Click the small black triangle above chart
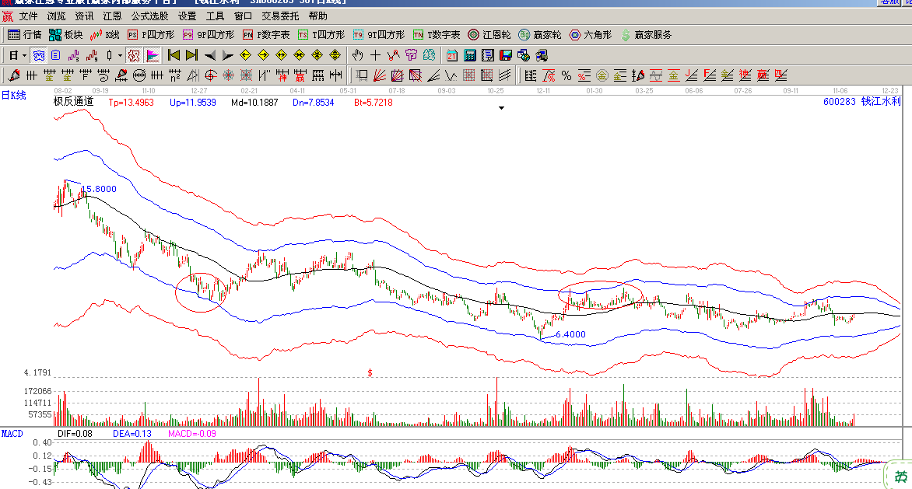Viewport: 912px width, 489px height. 502,109
